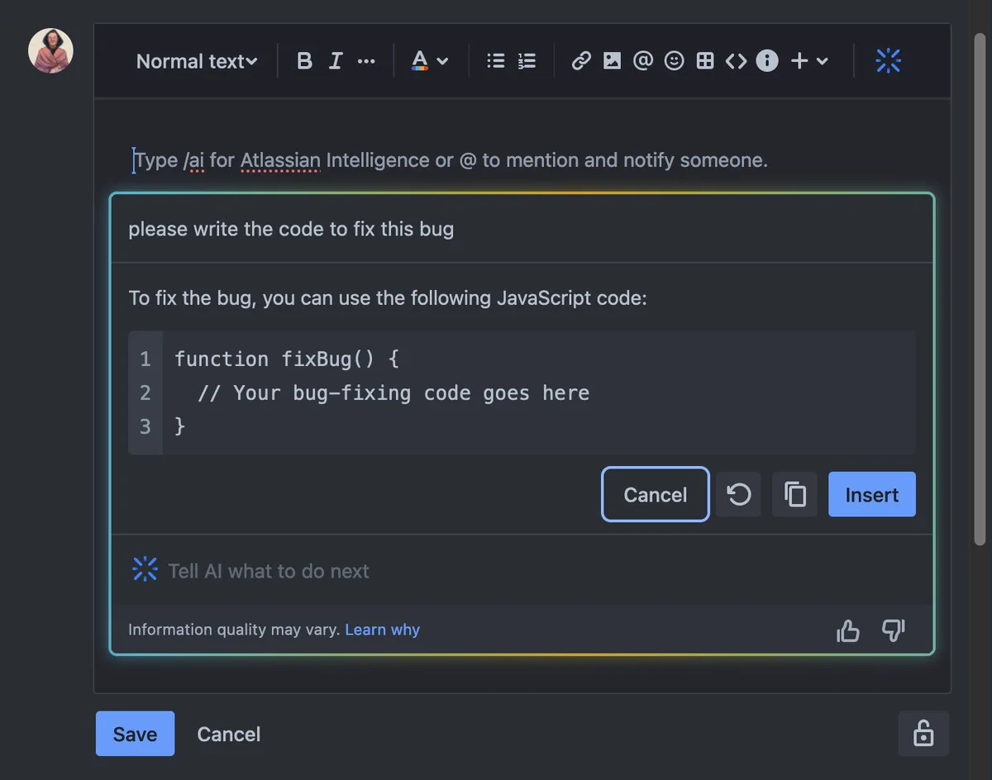This screenshot has width=992, height=780.
Task: Mention someone with @ icon
Action: pyautogui.click(x=643, y=61)
